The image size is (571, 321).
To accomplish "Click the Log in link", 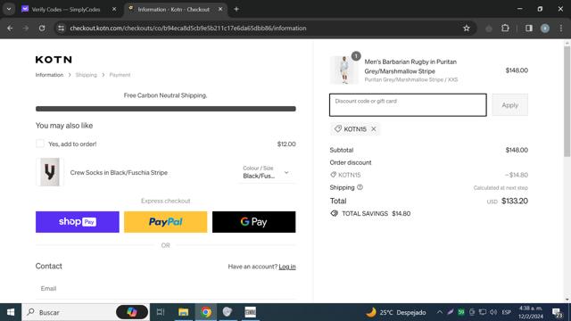I will pyautogui.click(x=287, y=267).
